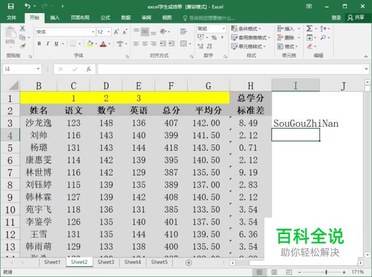Expand 条件格式 conditional formatting menu

tap(246, 29)
